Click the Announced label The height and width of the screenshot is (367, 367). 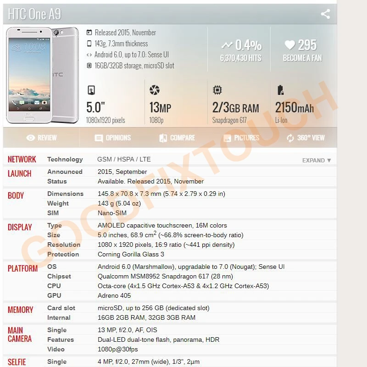65,172
